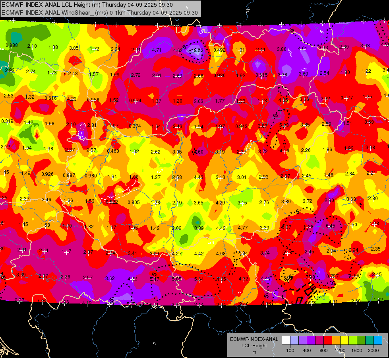
Task: Click the map value 0.805
Action: pos(134,202)
